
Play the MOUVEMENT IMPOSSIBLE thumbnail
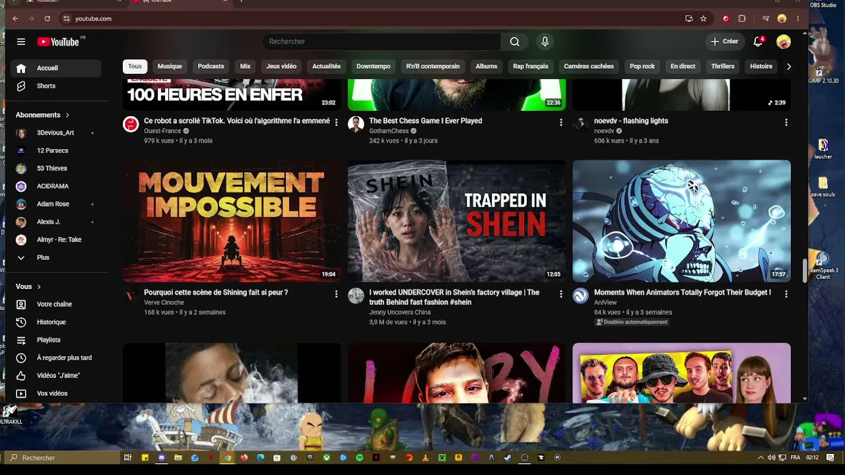tap(232, 221)
